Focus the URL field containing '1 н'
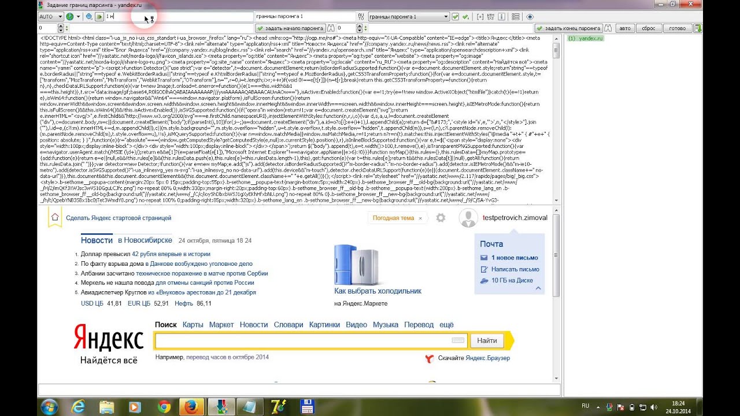This screenshot has height=416, width=740. 179,17
